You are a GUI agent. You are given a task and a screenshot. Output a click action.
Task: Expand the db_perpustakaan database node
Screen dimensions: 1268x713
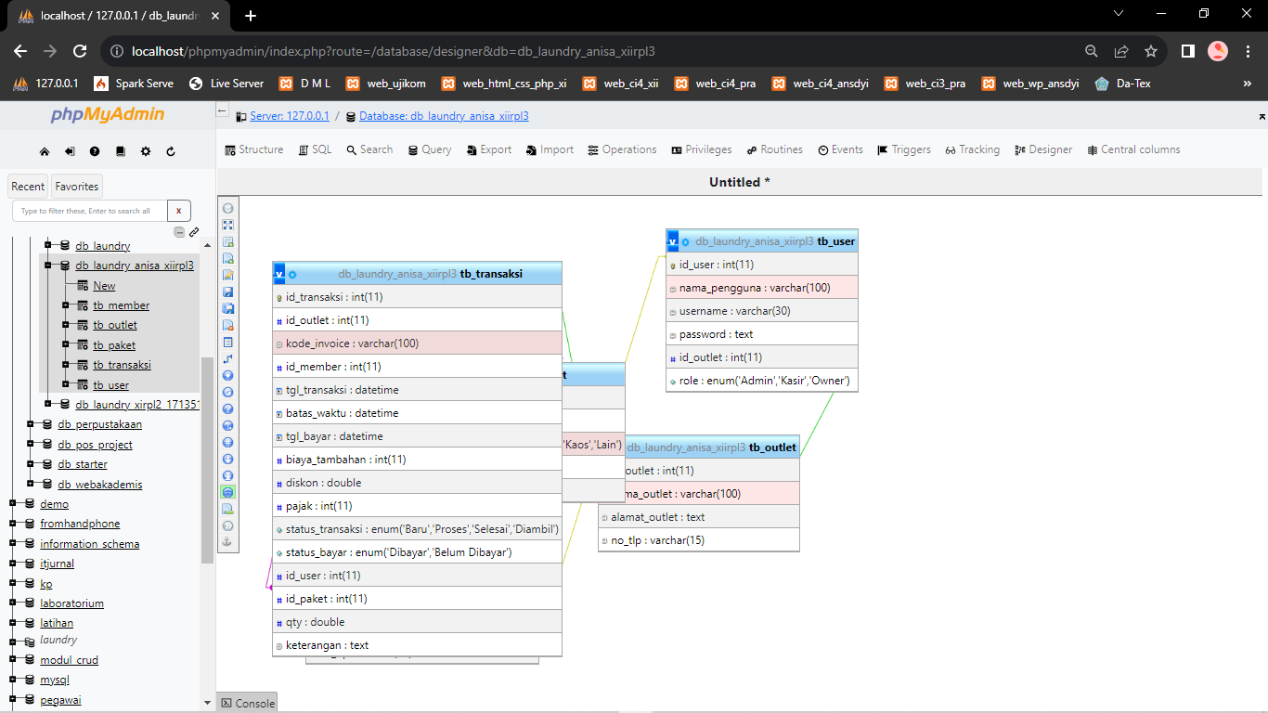click(31, 424)
